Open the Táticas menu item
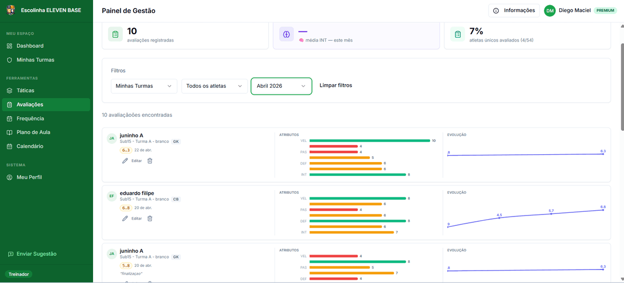The height and width of the screenshot is (283, 624). 45,90
